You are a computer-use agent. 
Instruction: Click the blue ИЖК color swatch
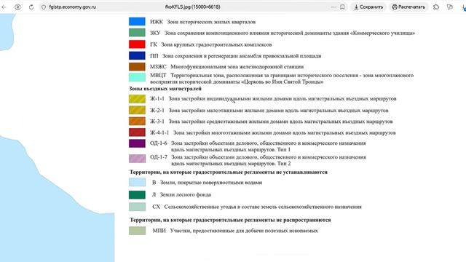(x=137, y=21)
